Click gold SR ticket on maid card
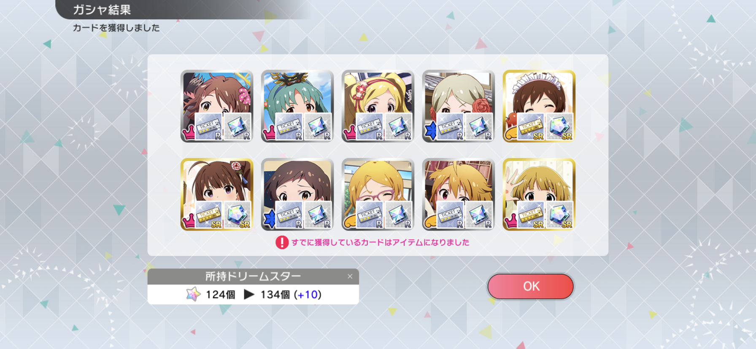 pyautogui.click(x=531, y=127)
